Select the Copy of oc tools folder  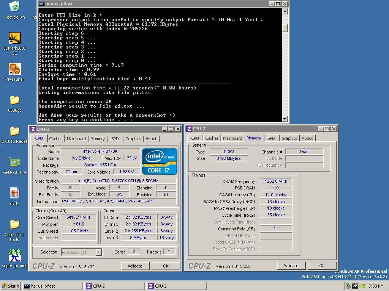pos(14,231)
